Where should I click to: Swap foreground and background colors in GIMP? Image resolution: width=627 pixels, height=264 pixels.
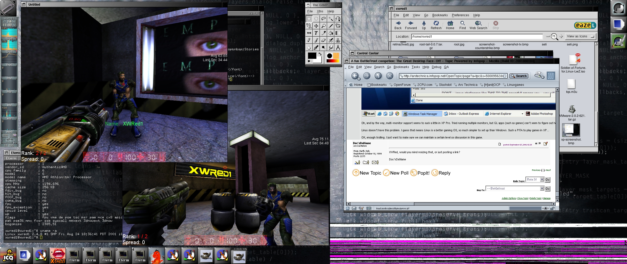(x=320, y=54)
